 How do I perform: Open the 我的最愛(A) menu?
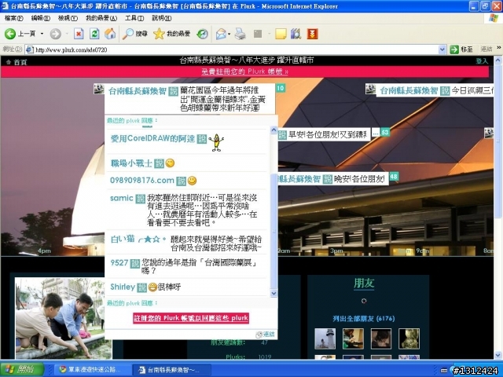point(101,18)
